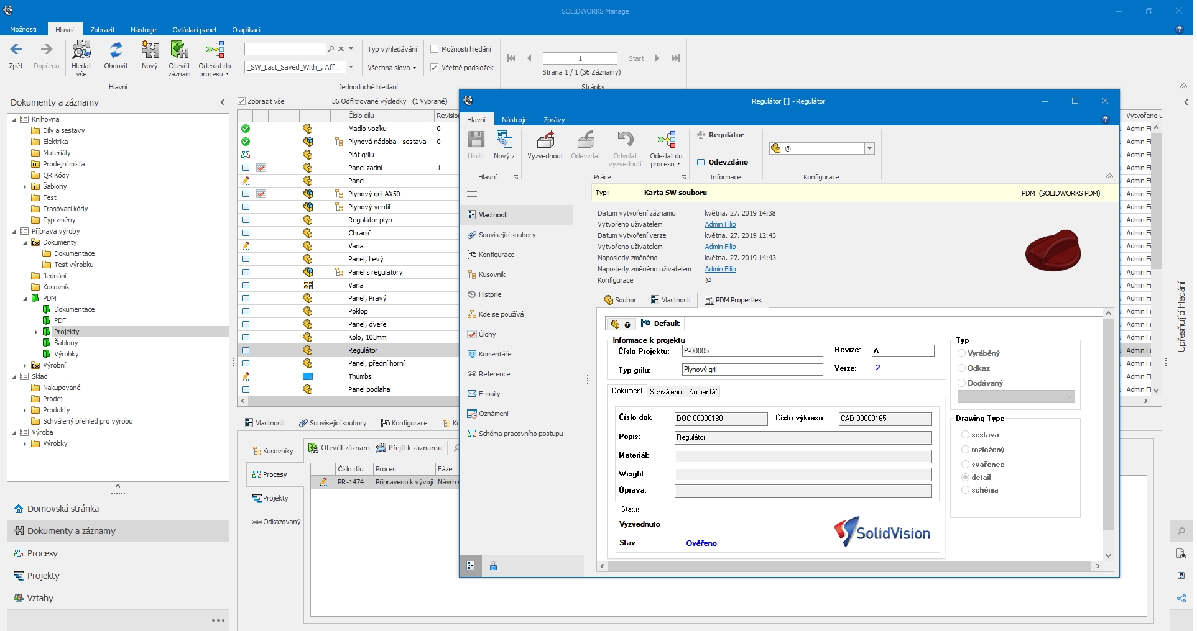
Task: Select the schéma drawing type radio
Action: point(966,490)
